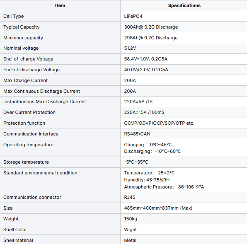Select the Max Charge Current label
The width and height of the screenshot is (247, 244).
pos(25,80)
